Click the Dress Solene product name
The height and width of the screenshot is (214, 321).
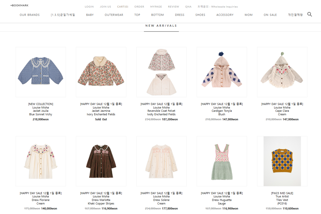point(161,200)
